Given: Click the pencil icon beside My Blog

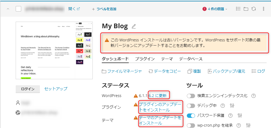Looking at the screenshot, I should pos(134,26).
